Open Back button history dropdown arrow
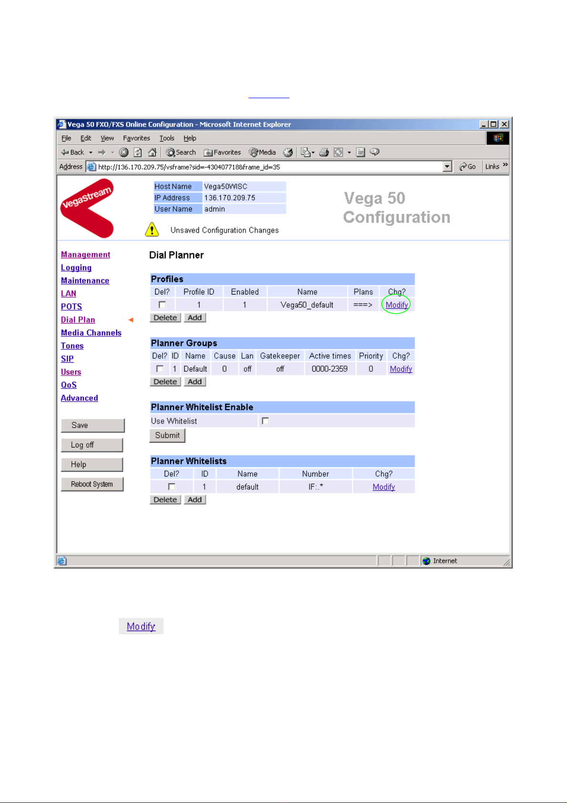The width and height of the screenshot is (567, 803). (91, 152)
